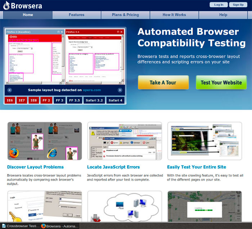The width and height of the screenshot is (252, 229).
Task: Click Easily Test Your Entire Site heading
Action: point(197,167)
